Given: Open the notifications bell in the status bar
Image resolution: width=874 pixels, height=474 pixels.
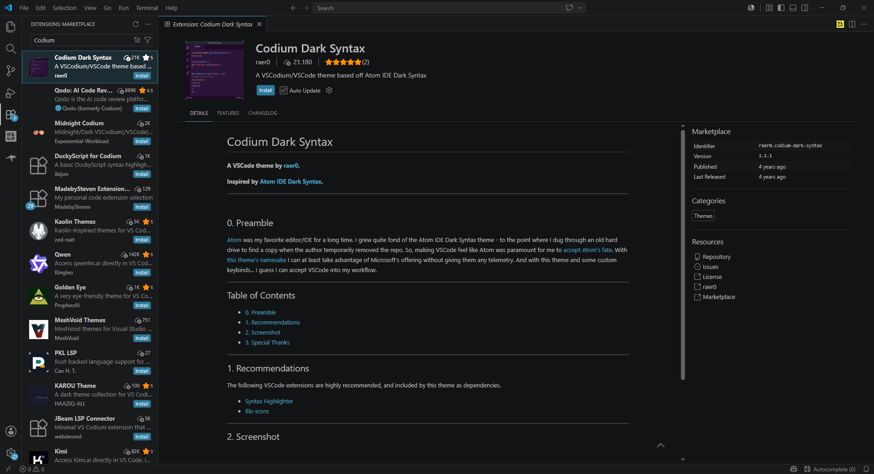Looking at the screenshot, I should point(866,469).
